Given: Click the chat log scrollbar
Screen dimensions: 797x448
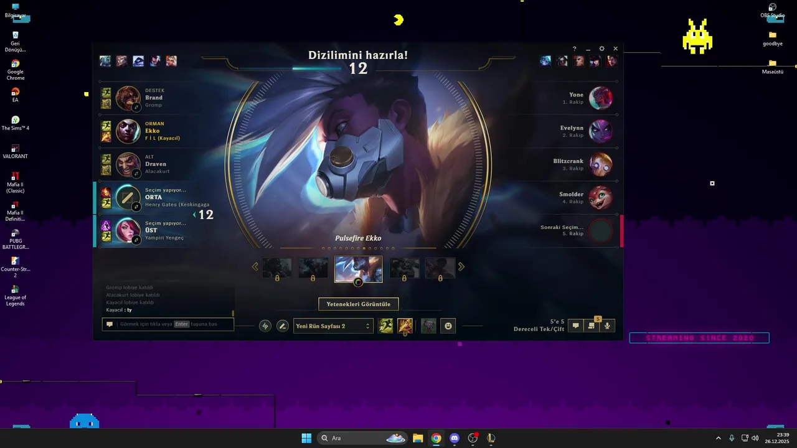Looking at the screenshot, I should point(233,314).
